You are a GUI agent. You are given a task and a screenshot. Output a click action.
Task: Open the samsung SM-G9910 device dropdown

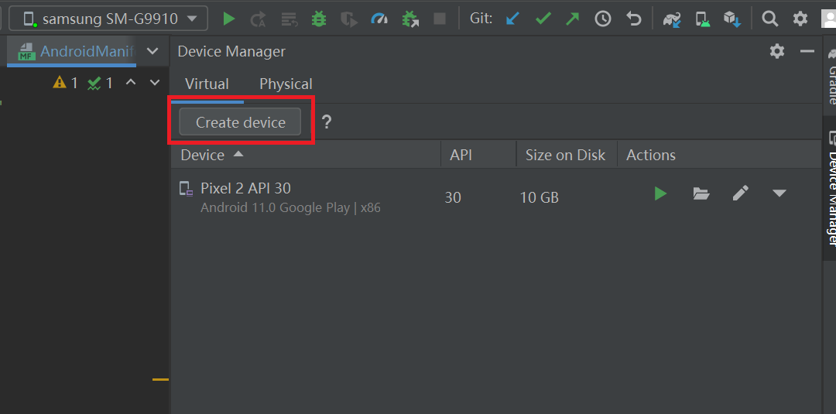click(x=108, y=19)
